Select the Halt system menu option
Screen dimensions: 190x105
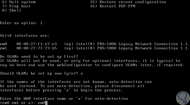tap(19, 2)
